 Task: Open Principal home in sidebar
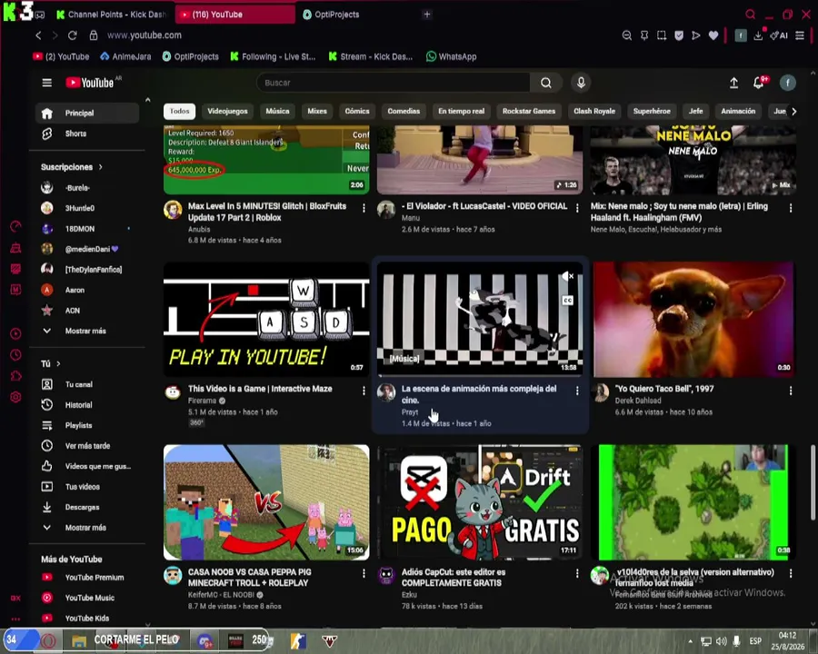(87, 114)
